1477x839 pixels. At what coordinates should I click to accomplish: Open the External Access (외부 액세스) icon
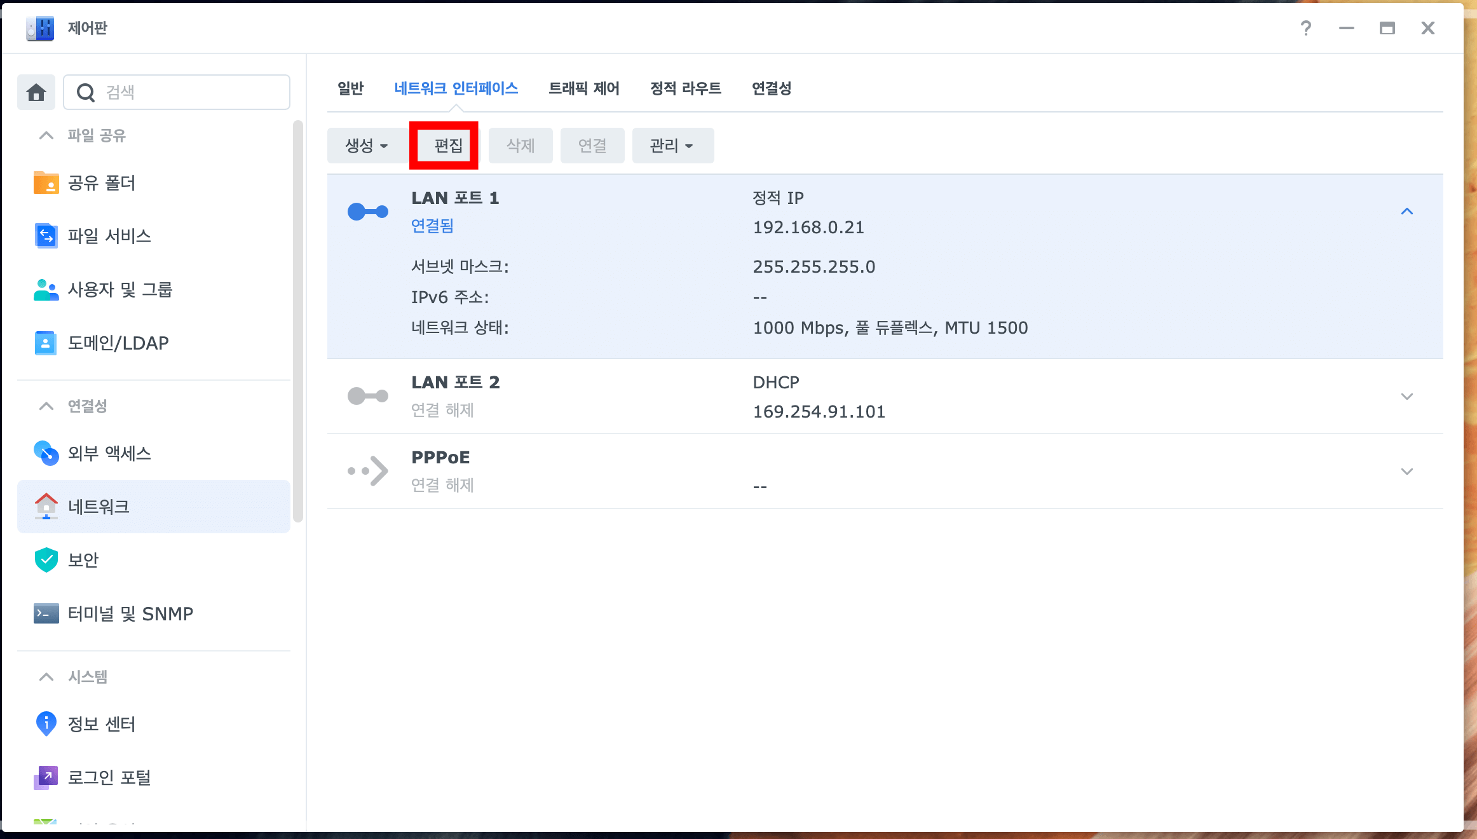pos(46,453)
